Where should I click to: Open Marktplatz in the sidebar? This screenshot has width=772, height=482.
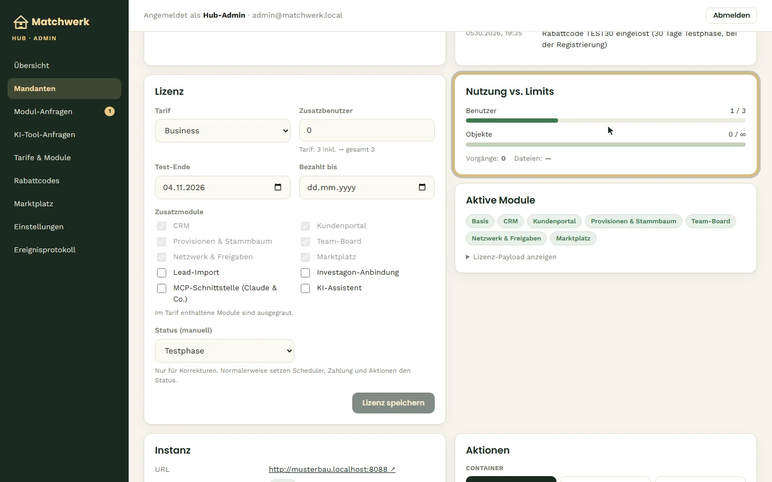64,204
